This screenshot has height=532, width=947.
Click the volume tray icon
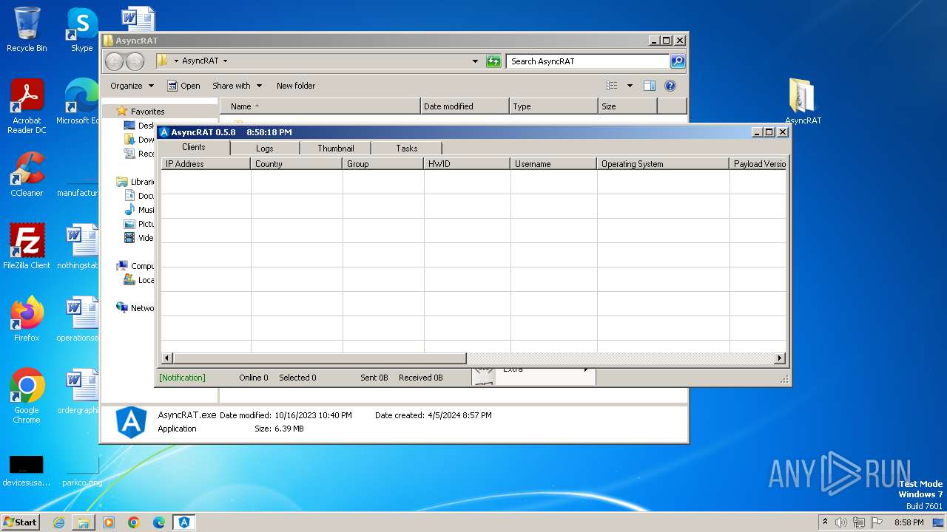(x=841, y=522)
